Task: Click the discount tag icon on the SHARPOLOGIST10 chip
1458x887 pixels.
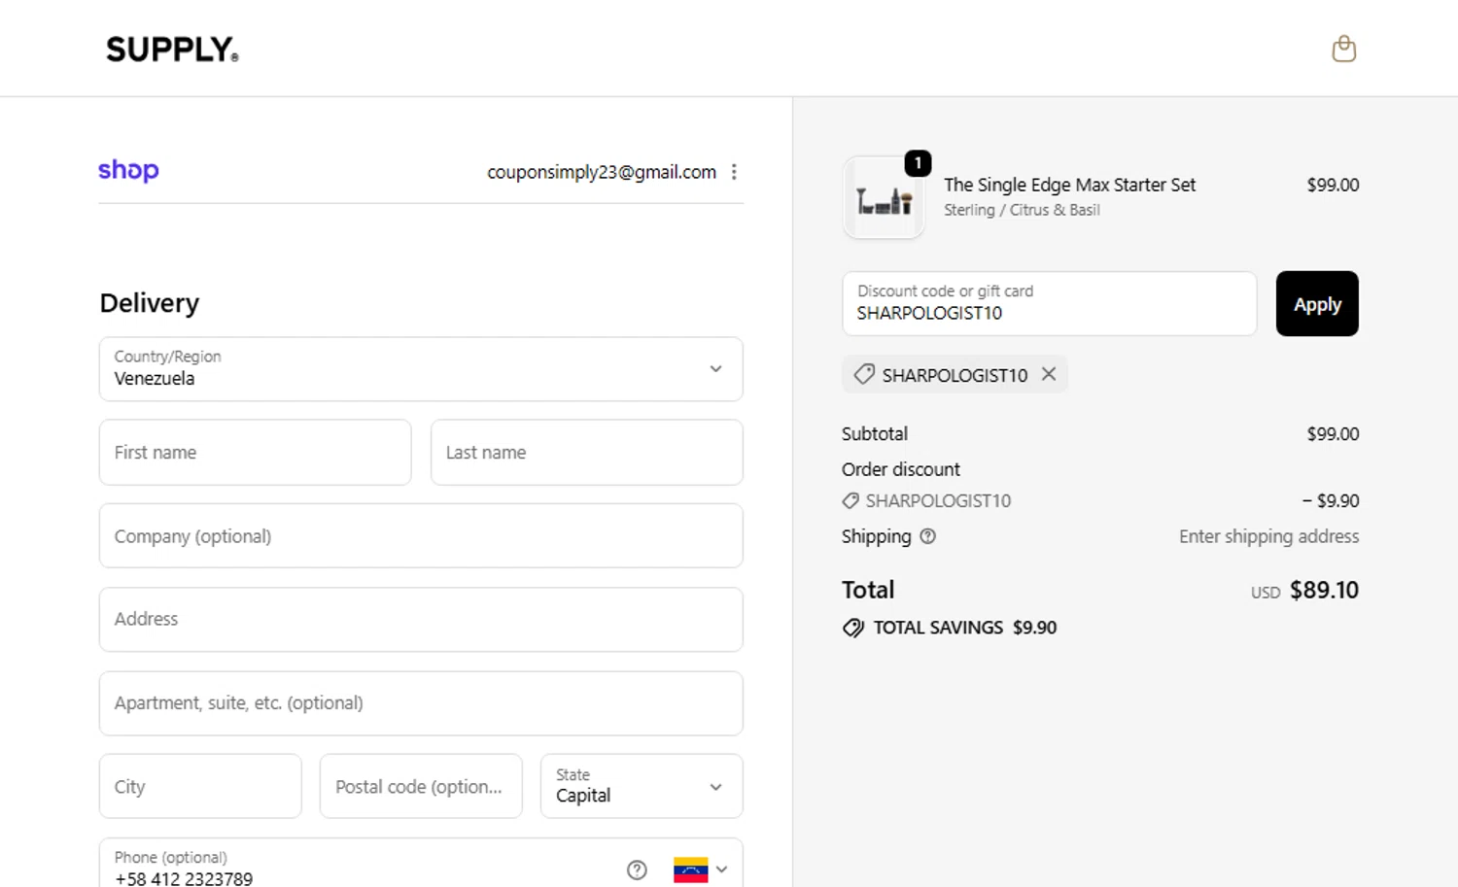Action: (x=863, y=374)
